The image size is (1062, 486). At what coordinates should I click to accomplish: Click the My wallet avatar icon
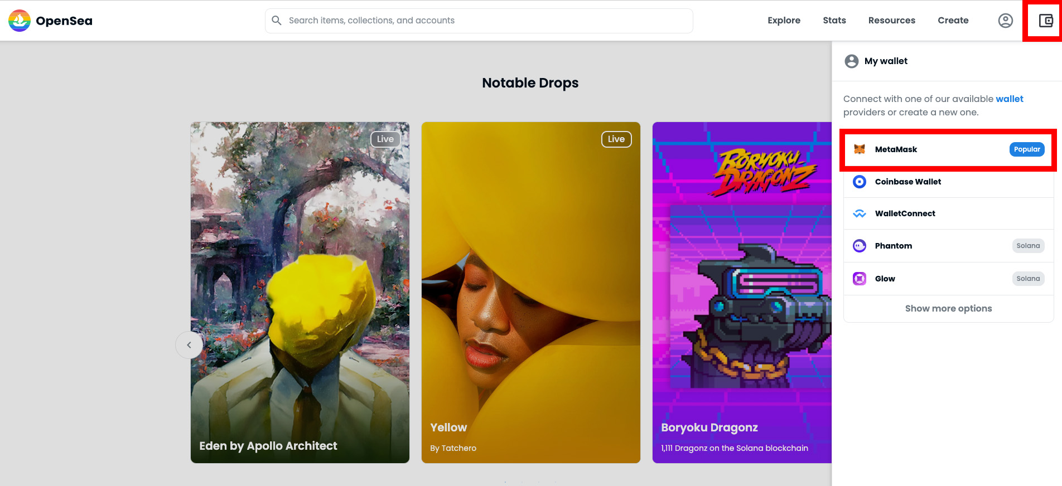tap(852, 61)
